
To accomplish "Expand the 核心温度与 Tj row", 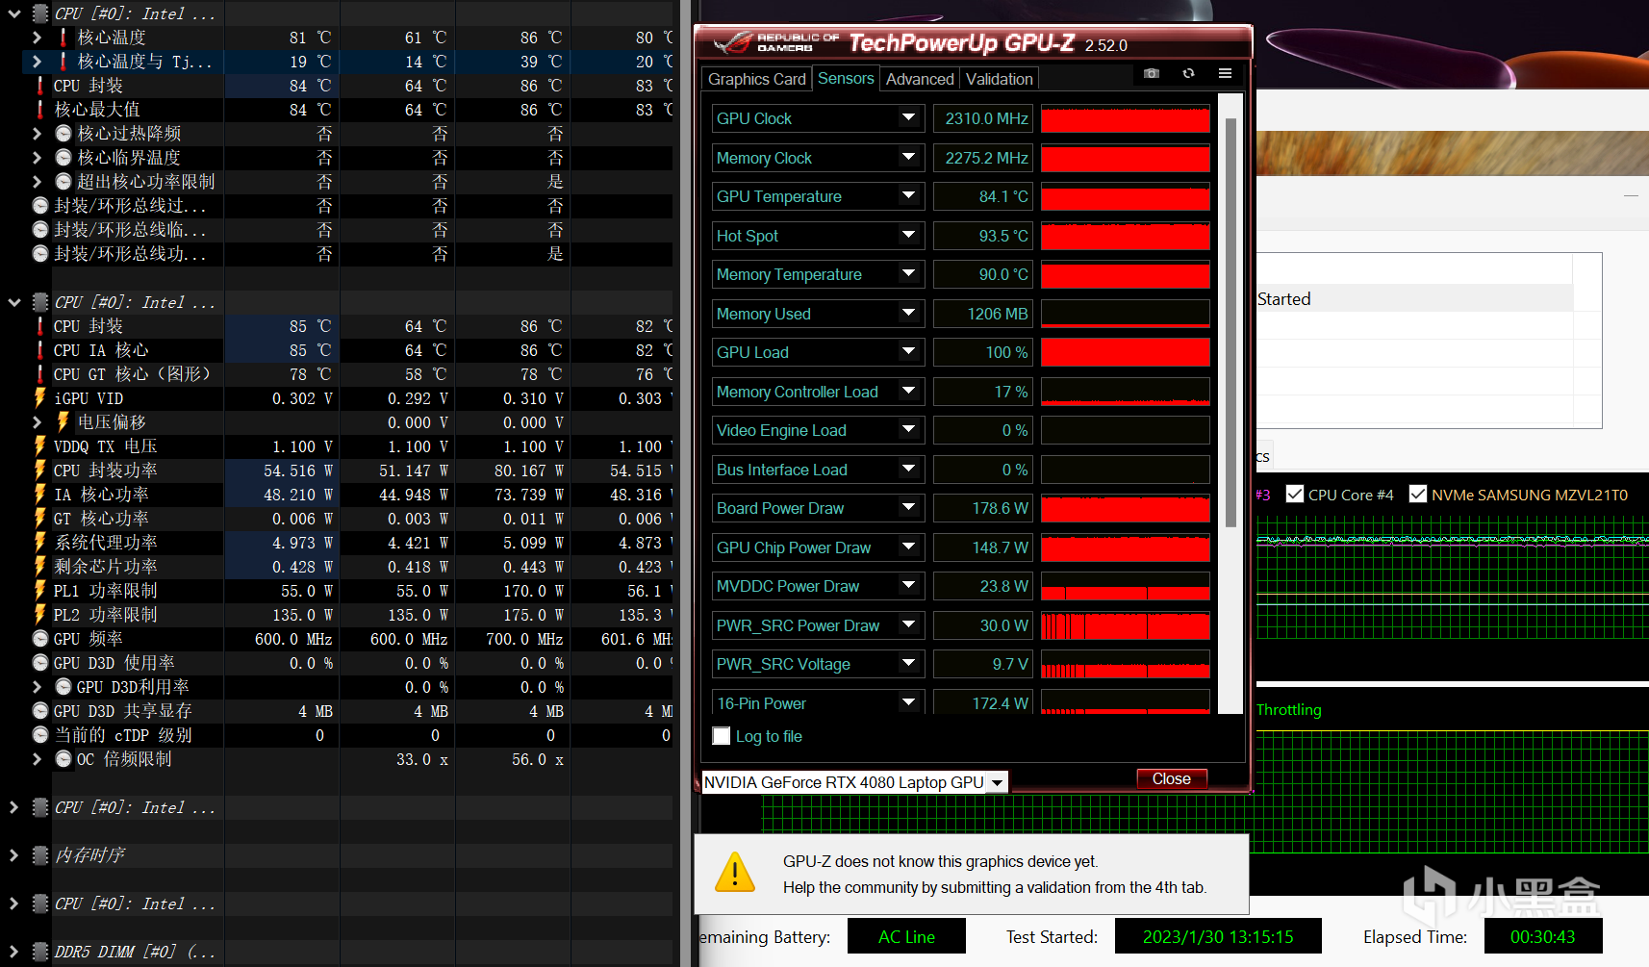I will [x=37, y=62].
